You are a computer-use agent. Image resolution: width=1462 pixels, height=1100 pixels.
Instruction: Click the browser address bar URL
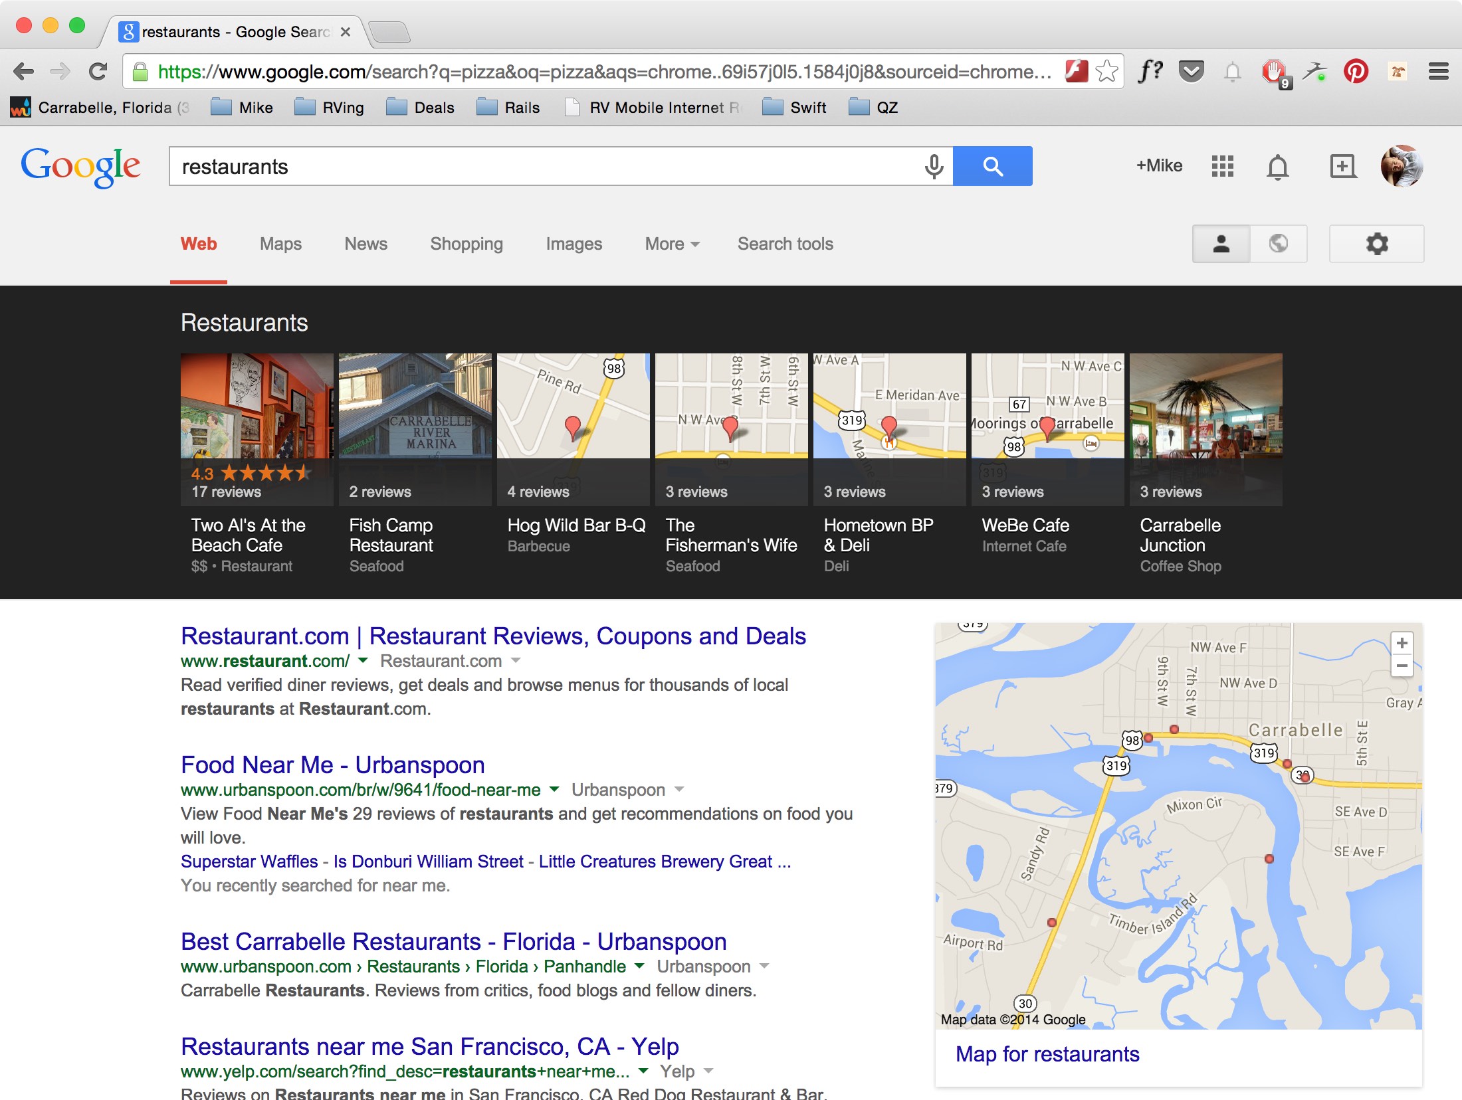tap(603, 72)
